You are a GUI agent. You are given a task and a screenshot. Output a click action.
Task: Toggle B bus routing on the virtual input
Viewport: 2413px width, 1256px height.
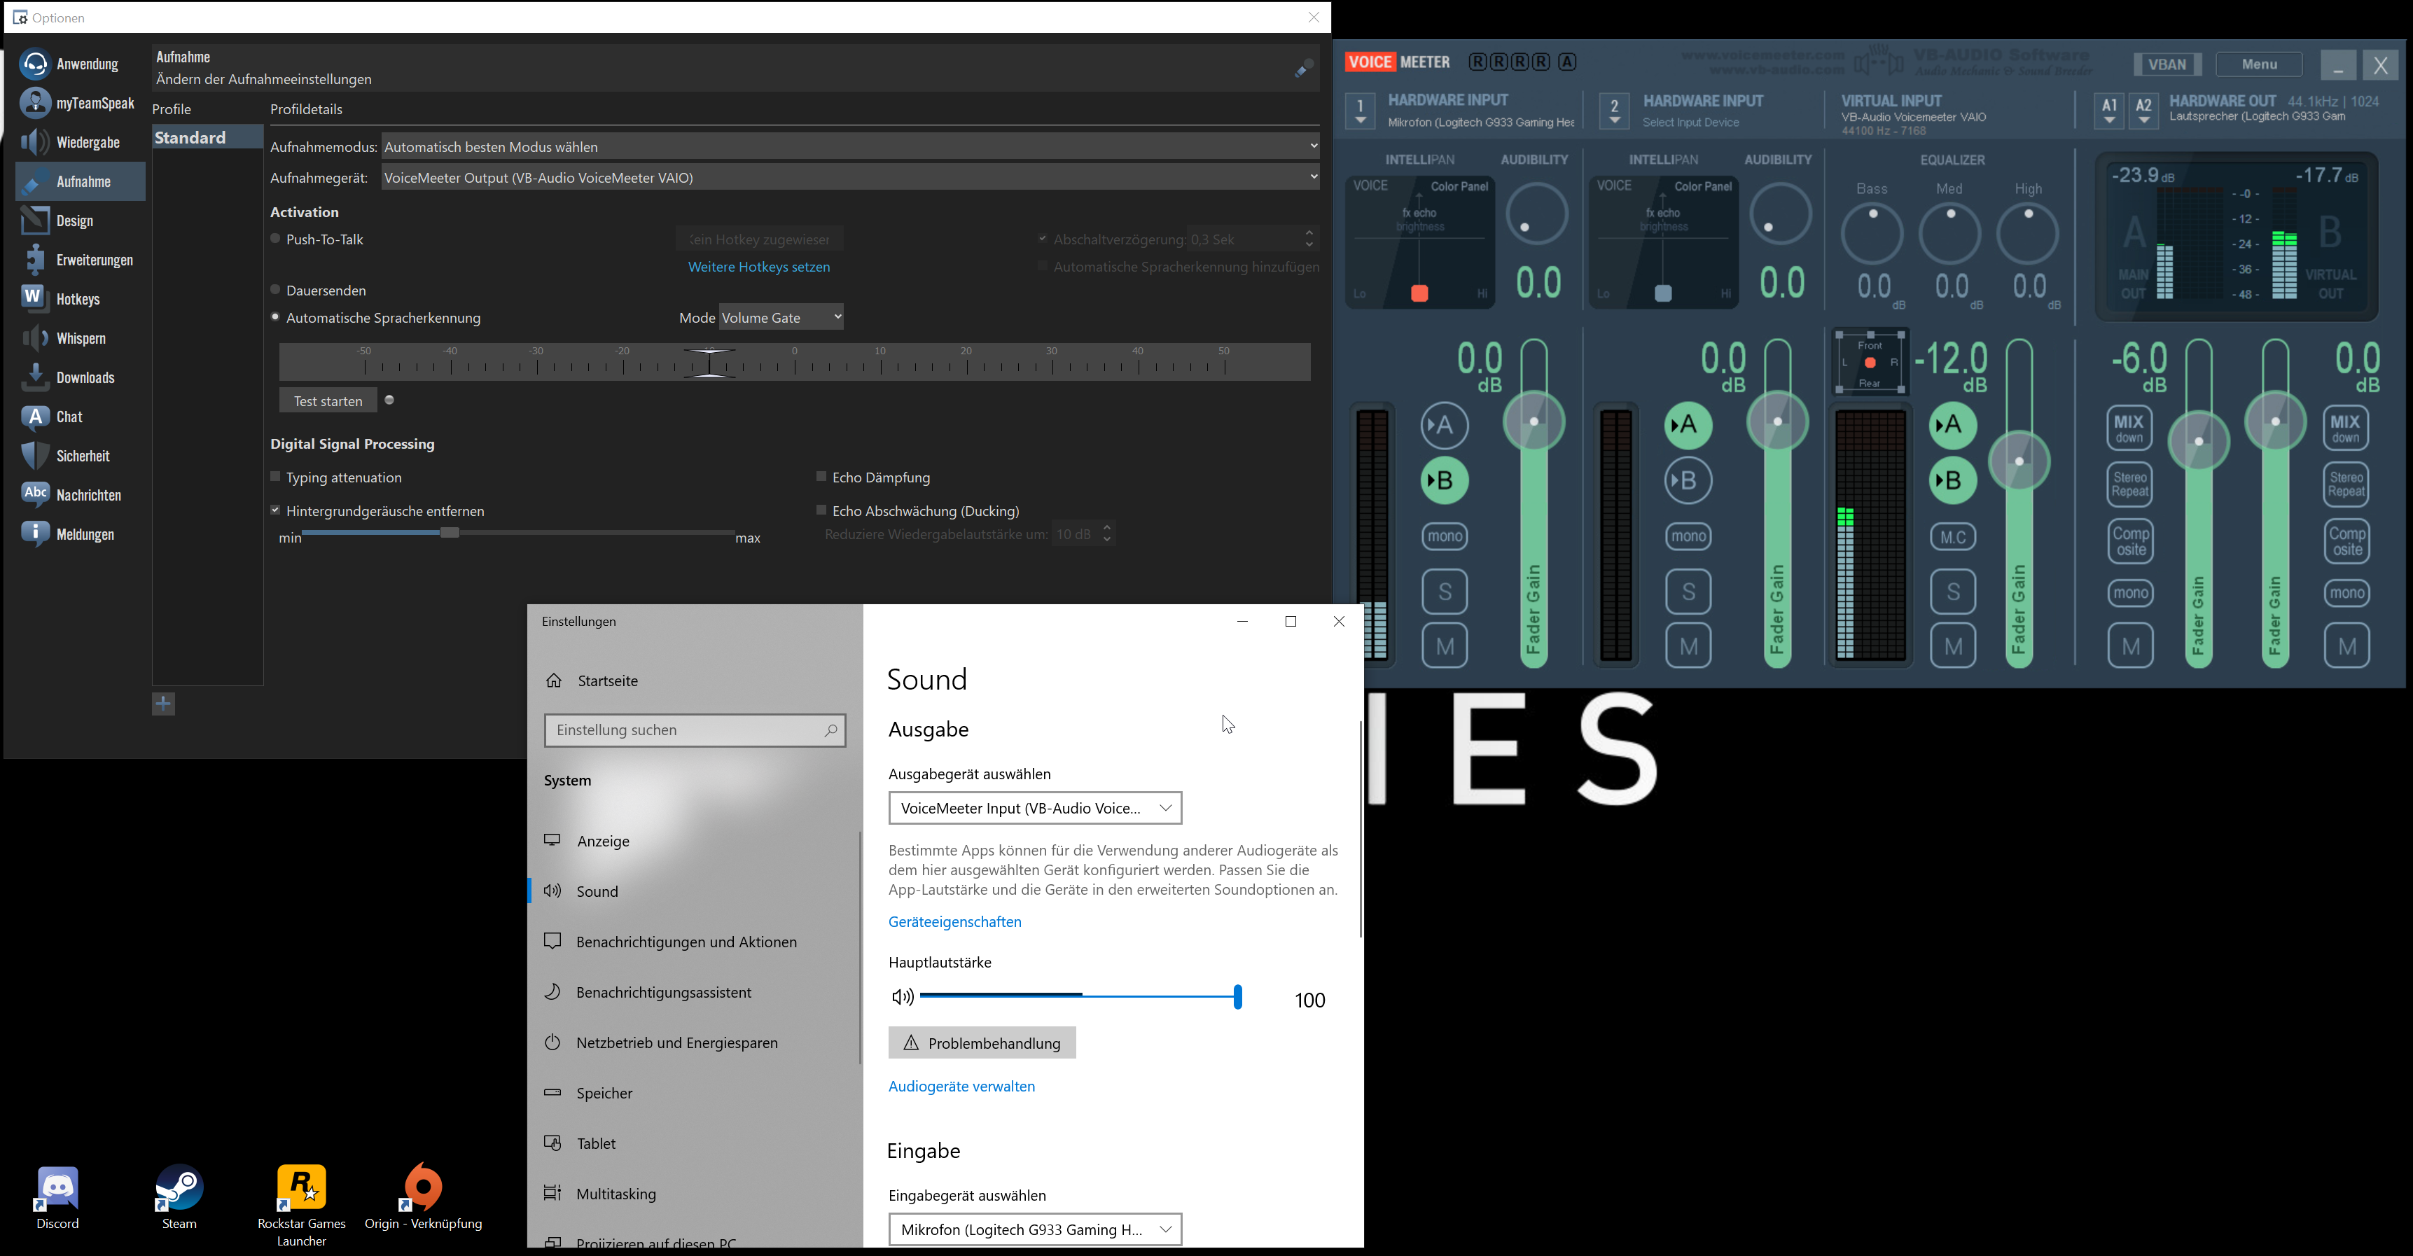(1952, 482)
